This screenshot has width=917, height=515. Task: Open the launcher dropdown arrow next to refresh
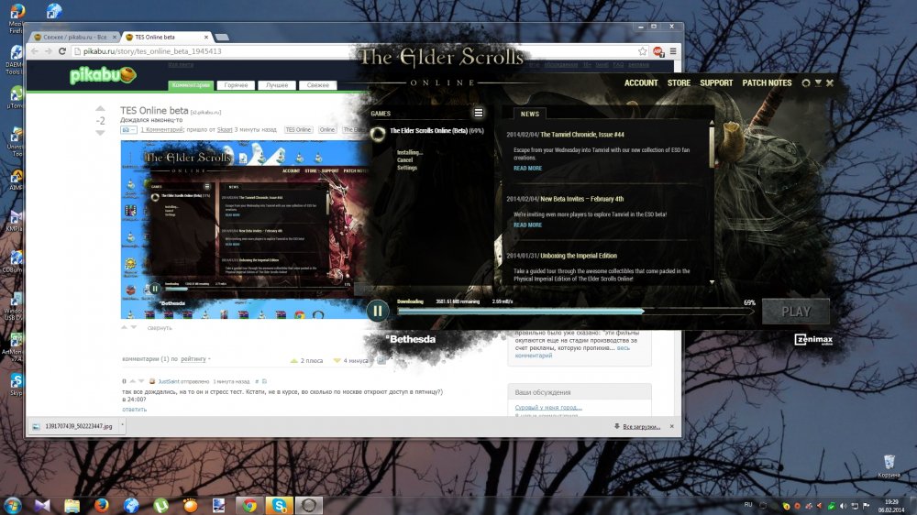tap(818, 82)
